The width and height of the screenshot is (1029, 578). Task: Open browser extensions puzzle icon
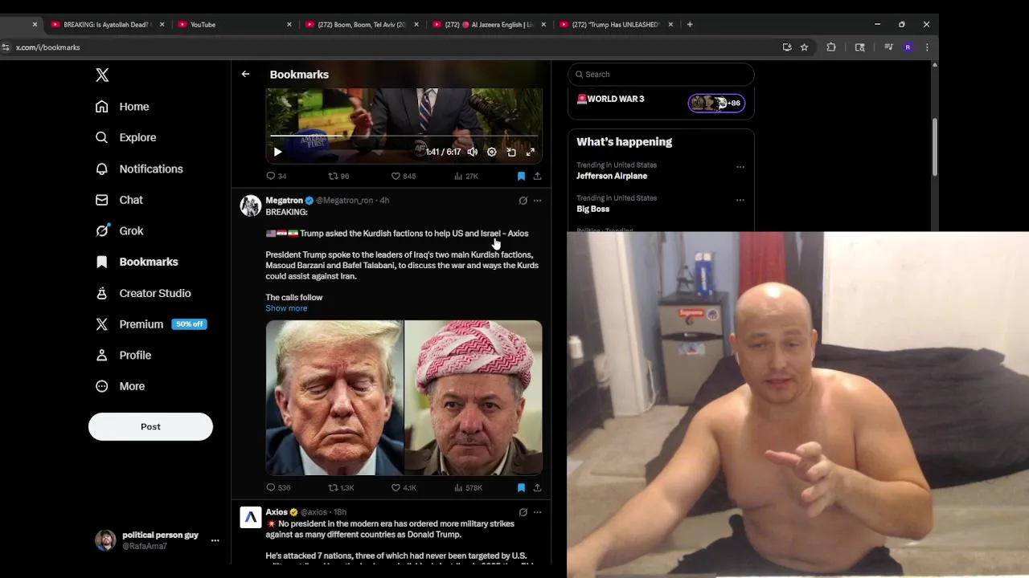click(x=831, y=47)
